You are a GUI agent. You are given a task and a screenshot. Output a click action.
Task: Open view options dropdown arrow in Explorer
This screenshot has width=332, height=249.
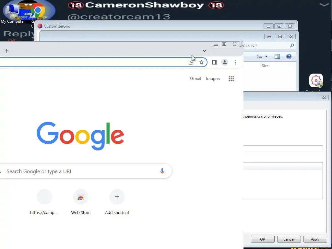[x=267, y=56]
